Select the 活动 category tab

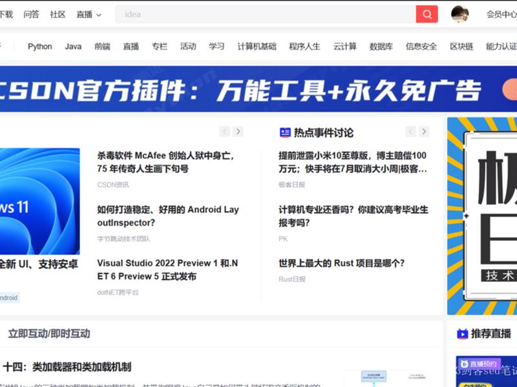pyautogui.click(x=188, y=46)
